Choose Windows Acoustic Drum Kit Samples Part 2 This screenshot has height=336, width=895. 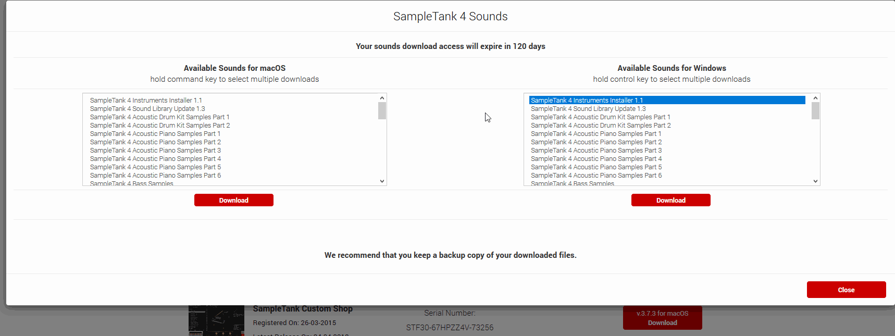point(601,126)
